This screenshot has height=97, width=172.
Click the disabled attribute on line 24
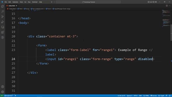pos(145,59)
